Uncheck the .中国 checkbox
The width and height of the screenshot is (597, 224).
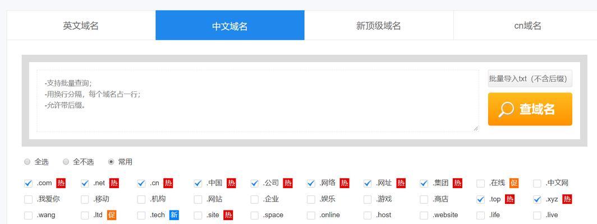(198, 183)
